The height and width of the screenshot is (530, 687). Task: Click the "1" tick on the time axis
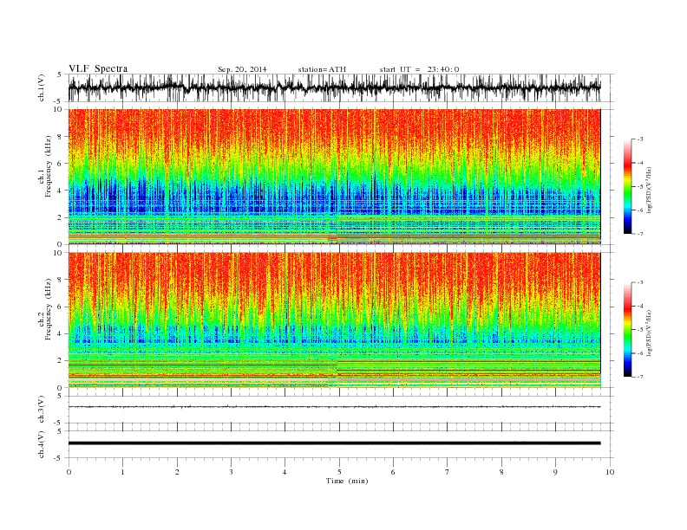(122, 472)
